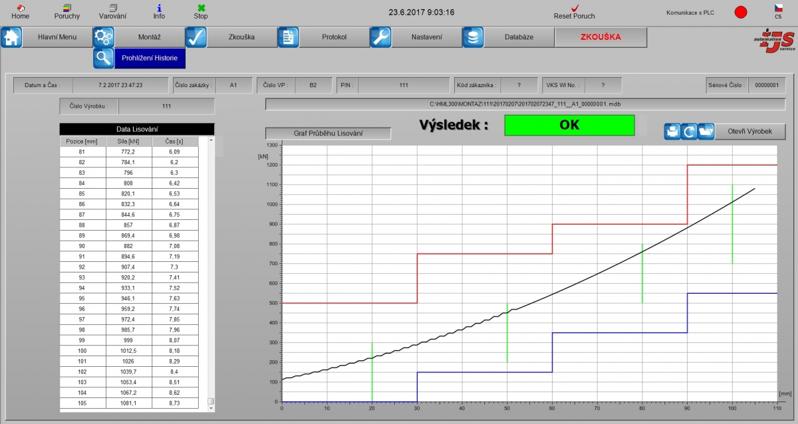The image size is (798, 424).
Task: Open the Varování warnings list
Action: click(x=112, y=8)
